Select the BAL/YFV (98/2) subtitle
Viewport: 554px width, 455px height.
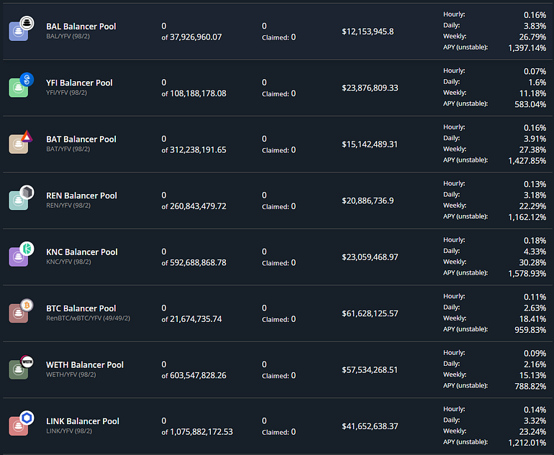pos(68,37)
